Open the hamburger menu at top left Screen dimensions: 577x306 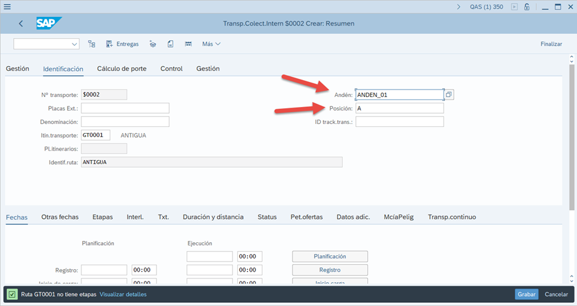(x=8, y=7)
